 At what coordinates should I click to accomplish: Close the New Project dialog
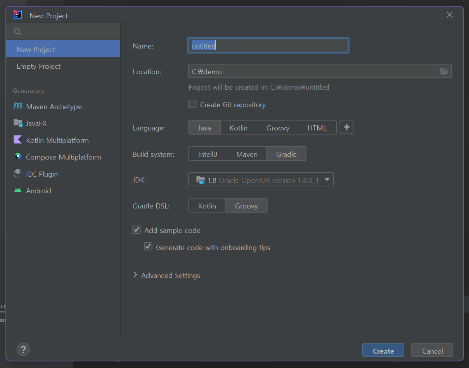[450, 15]
